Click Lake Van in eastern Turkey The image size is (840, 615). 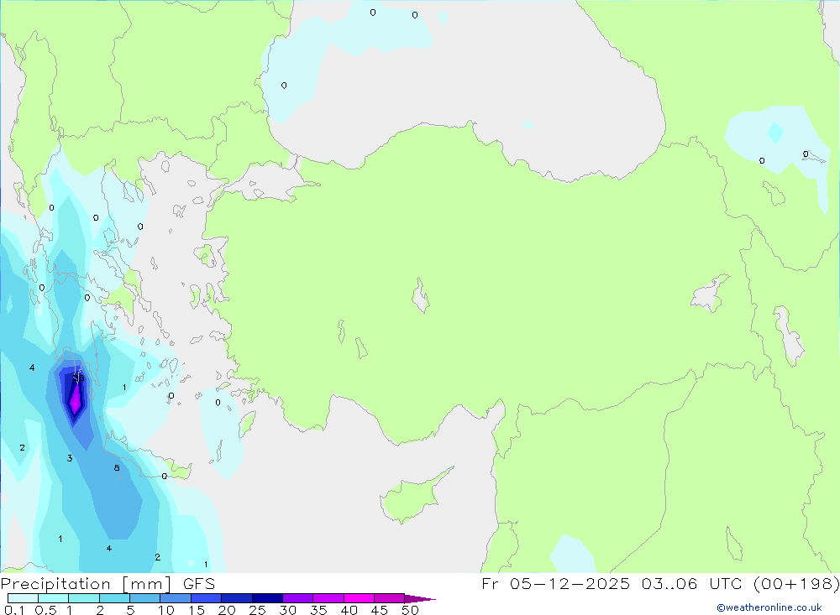tap(709, 294)
